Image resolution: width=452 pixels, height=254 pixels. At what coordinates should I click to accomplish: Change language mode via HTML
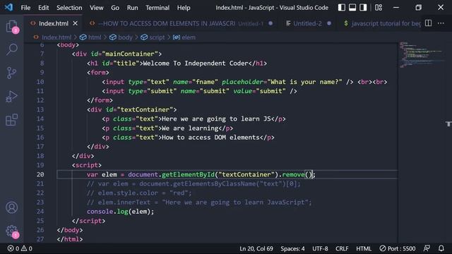click(364, 248)
